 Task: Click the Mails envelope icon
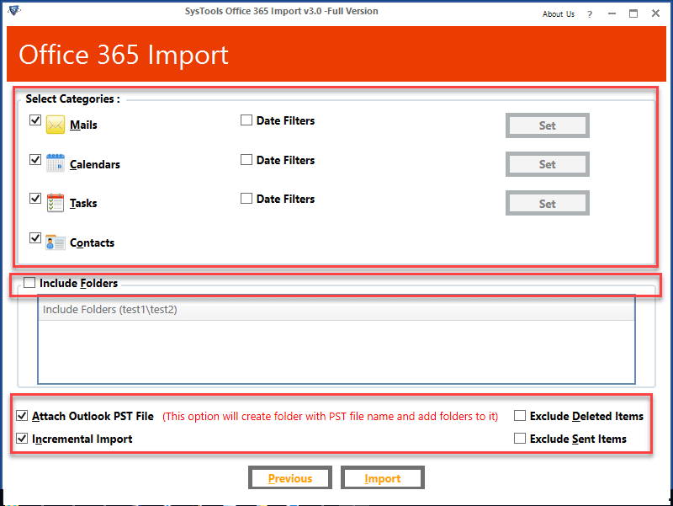56,125
